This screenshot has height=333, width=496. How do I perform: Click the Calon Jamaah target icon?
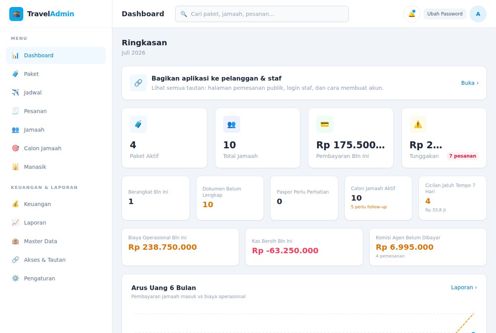tap(15, 148)
